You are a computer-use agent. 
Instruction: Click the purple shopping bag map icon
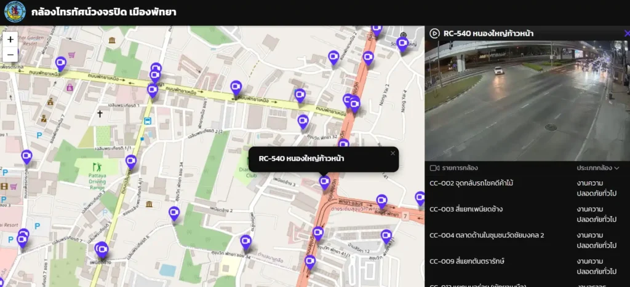[70, 87]
